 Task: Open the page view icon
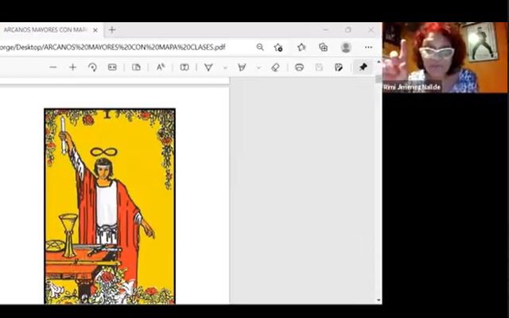click(136, 67)
